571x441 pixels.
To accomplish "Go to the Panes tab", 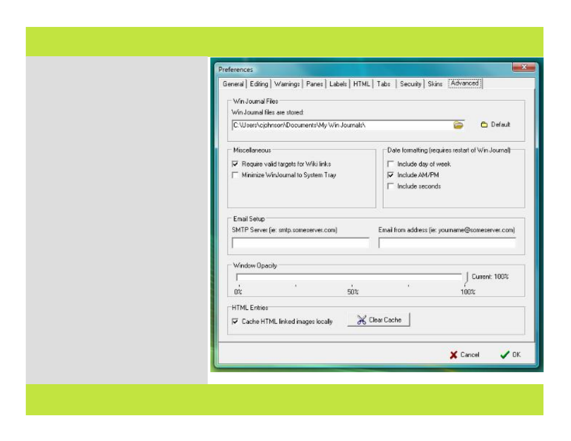I will (x=314, y=84).
